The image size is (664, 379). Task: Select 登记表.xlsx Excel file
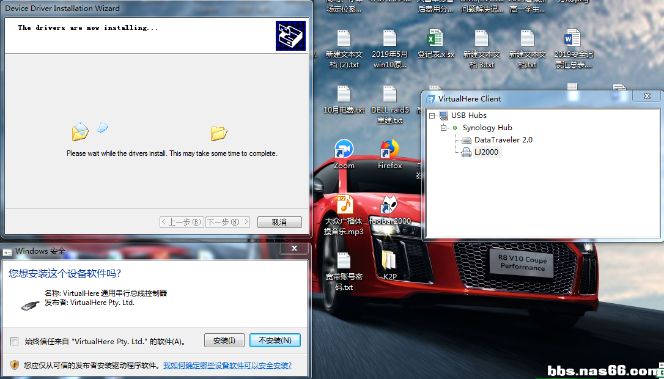point(435,44)
